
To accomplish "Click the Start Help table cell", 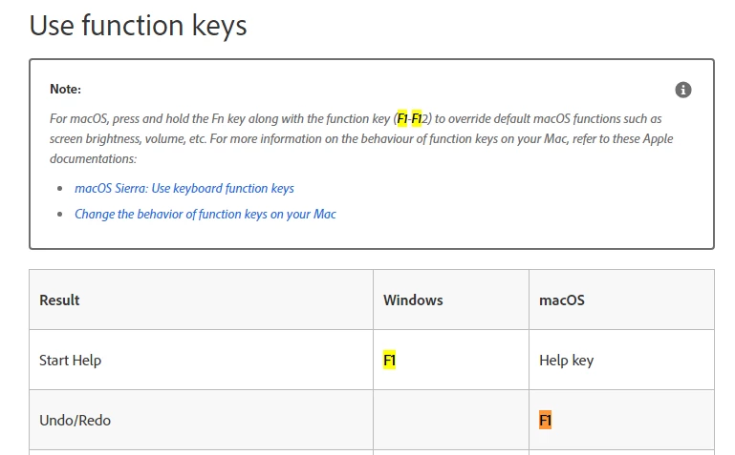I will (201, 360).
